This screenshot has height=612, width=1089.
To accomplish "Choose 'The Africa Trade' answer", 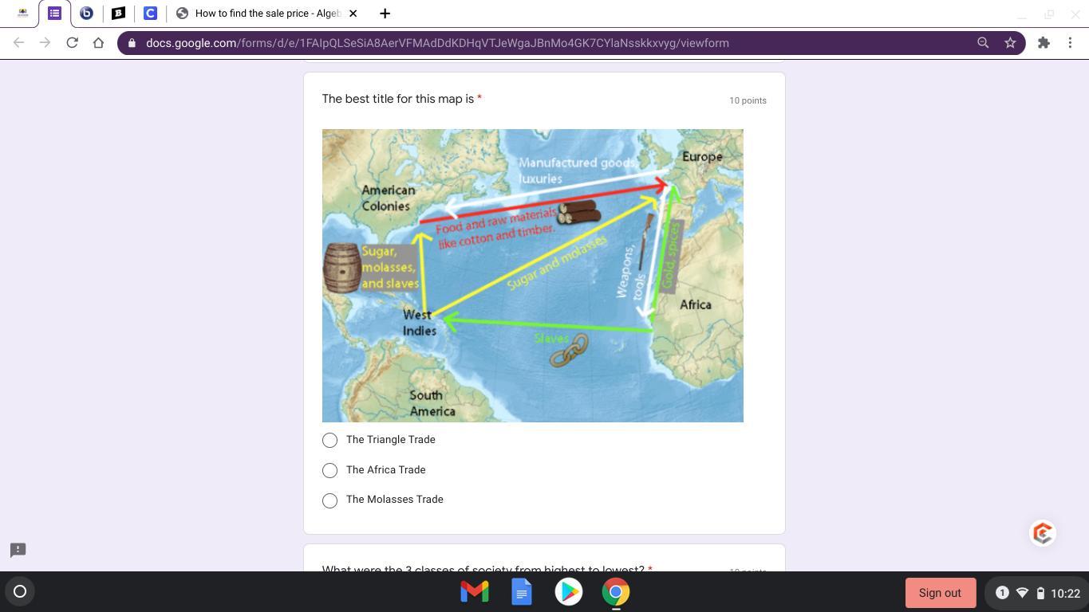I will [x=329, y=470].
